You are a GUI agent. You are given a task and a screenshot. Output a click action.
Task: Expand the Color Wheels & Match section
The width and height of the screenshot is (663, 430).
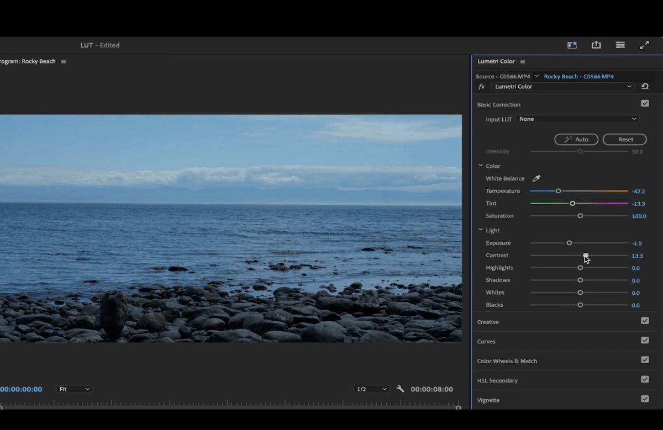pos(507,361)
